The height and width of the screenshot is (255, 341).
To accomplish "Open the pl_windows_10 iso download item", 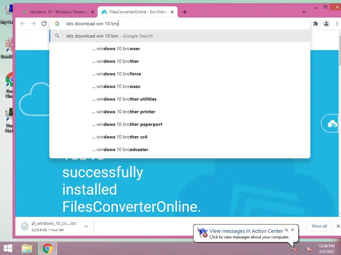I will pyautogui.click(x=54, y=226).
